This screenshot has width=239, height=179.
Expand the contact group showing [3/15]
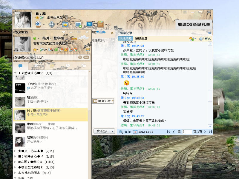click(15, 156)
